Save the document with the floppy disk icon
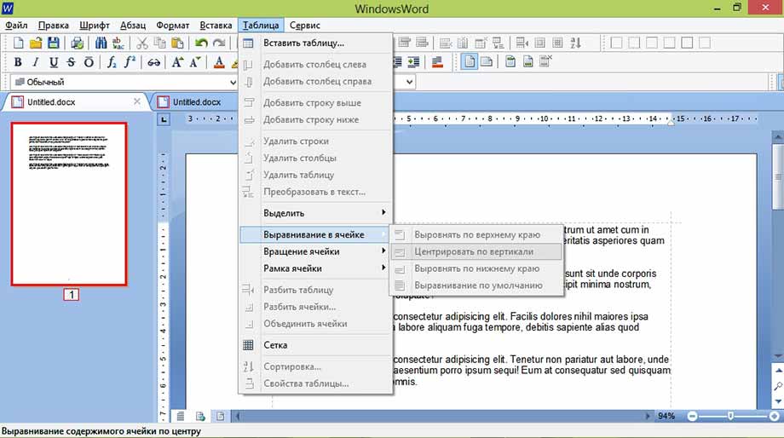Screen dimensions: 784x438 54,43
